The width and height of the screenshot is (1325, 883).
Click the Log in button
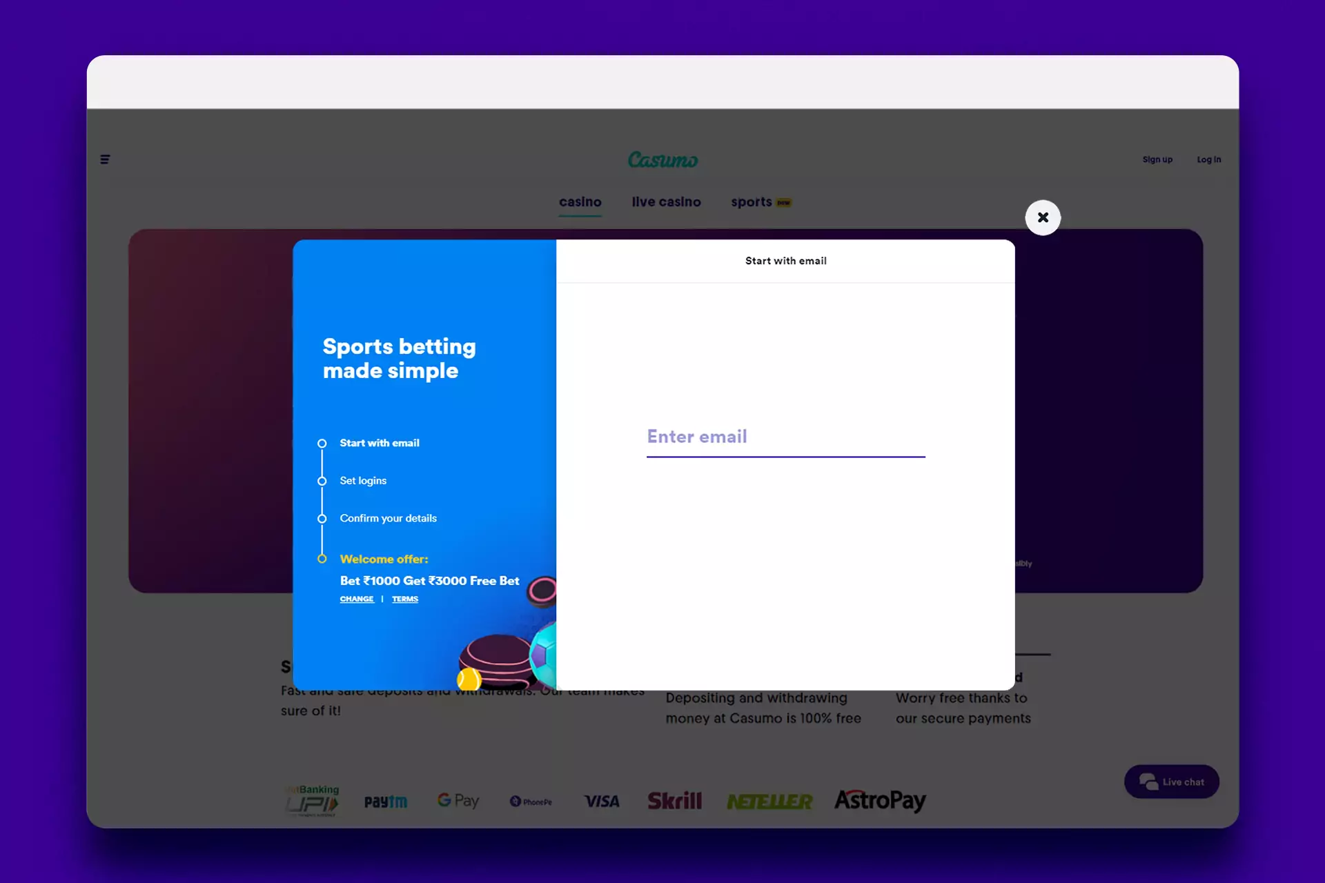click(x=1208, y=159)
